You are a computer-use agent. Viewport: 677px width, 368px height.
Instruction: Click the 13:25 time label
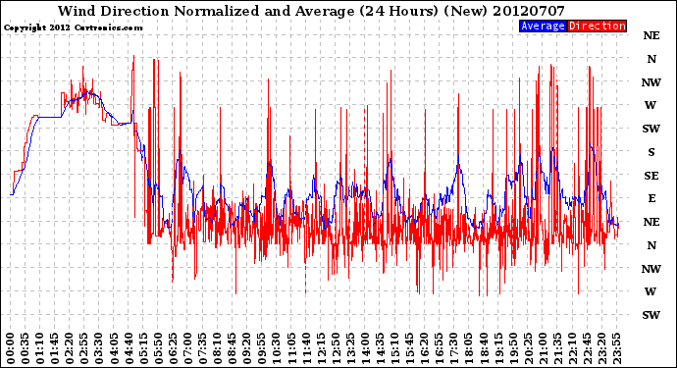[350, 348]
